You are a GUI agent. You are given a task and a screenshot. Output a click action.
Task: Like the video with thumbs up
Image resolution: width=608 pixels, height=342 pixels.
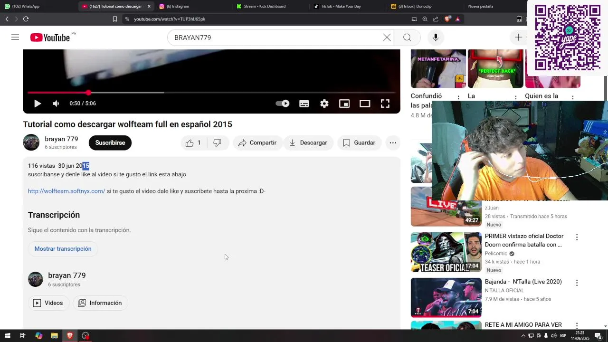tap(195, 143)
